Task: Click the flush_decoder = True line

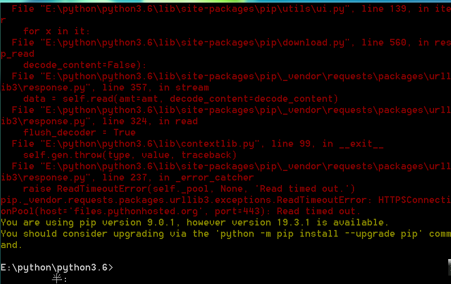Action: point(79,133)
